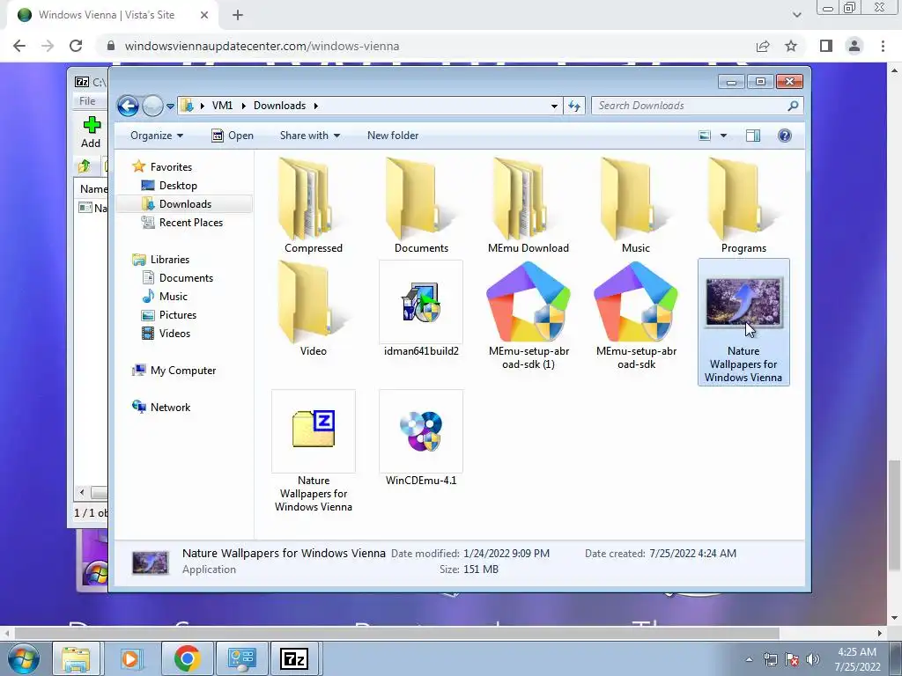The width and height of the screenshot is (902, 676).
Task: Refresh the Downloads folder view
Action: [x=574, y=106]
